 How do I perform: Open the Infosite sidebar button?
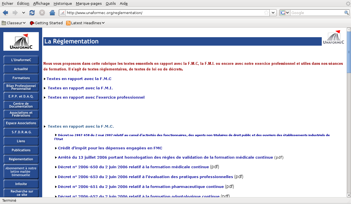21,184
